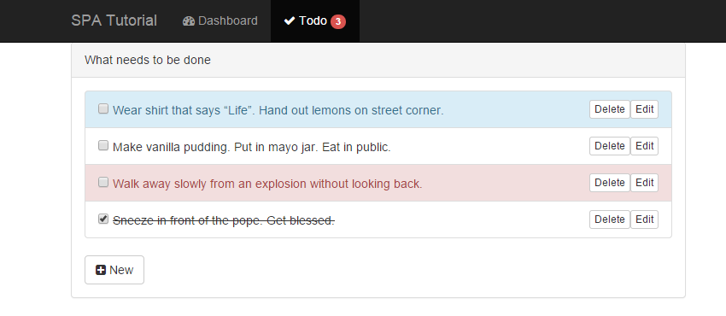Delete the vanilla pudding todo
The image size is (726, 316).
(x=610, y=146)
